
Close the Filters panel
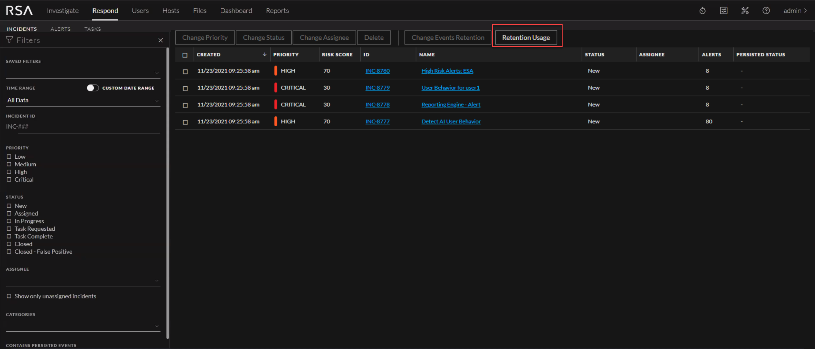160,40
